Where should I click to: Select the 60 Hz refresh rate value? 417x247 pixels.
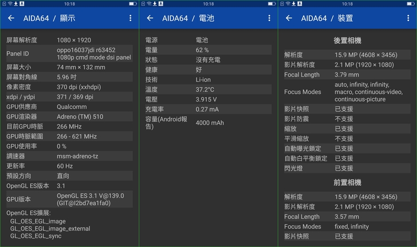point(65,166)
